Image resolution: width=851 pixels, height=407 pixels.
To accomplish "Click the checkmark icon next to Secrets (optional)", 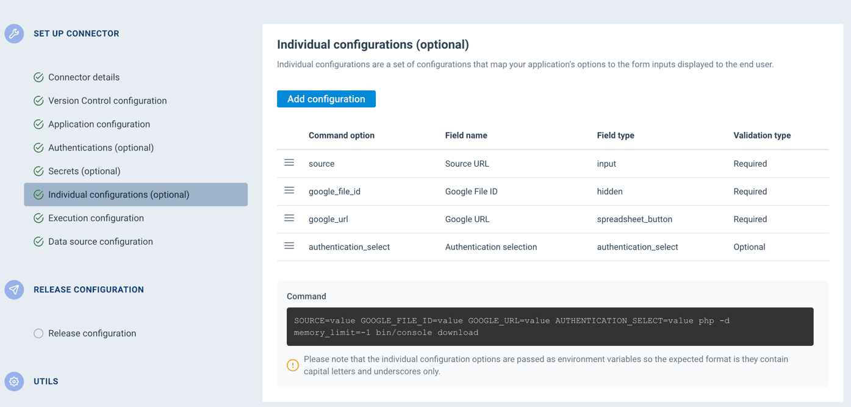I will click(38, 171).
